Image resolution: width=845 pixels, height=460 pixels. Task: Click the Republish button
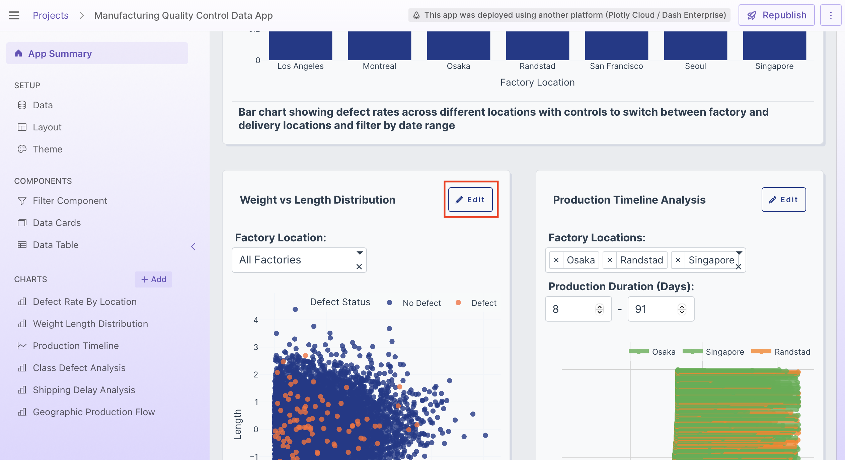(776, 15)
